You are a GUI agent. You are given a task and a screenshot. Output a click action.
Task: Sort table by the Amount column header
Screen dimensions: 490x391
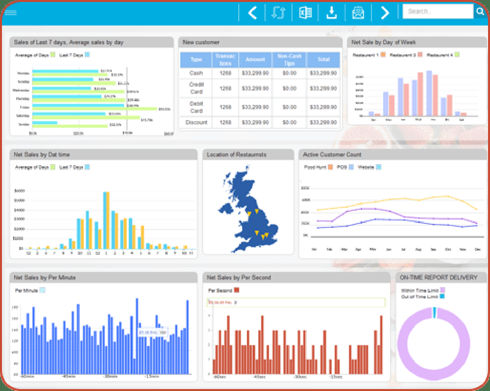click(x=255, y=59)
